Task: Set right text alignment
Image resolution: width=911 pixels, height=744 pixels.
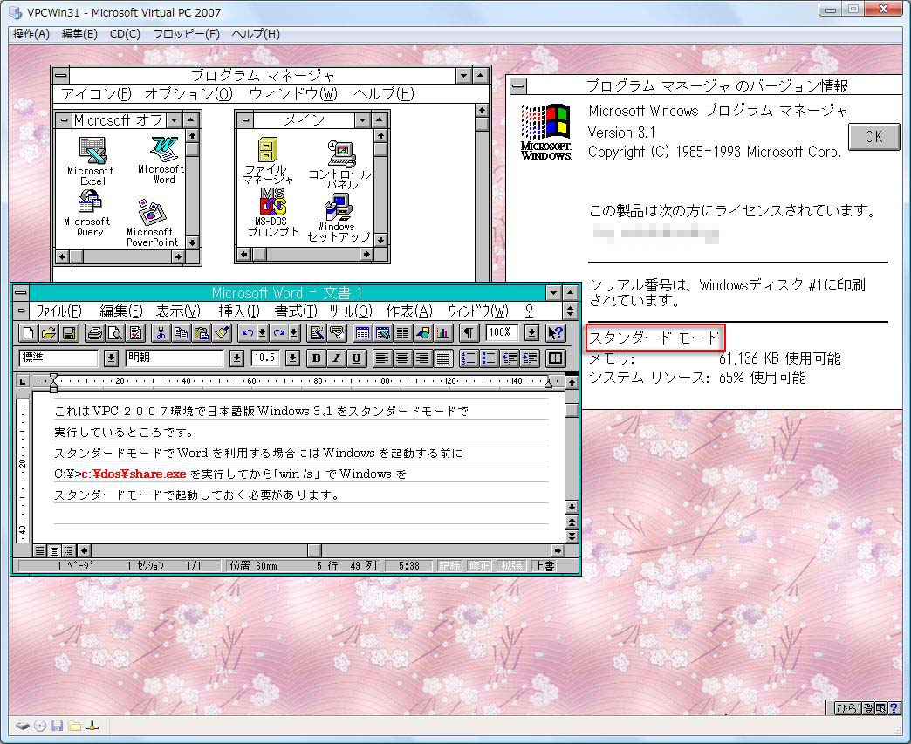Action: (x=422, y=358)
